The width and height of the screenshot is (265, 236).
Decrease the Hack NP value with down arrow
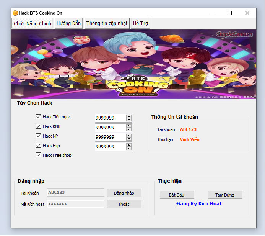pyautogui.click(x=129, y=139)
